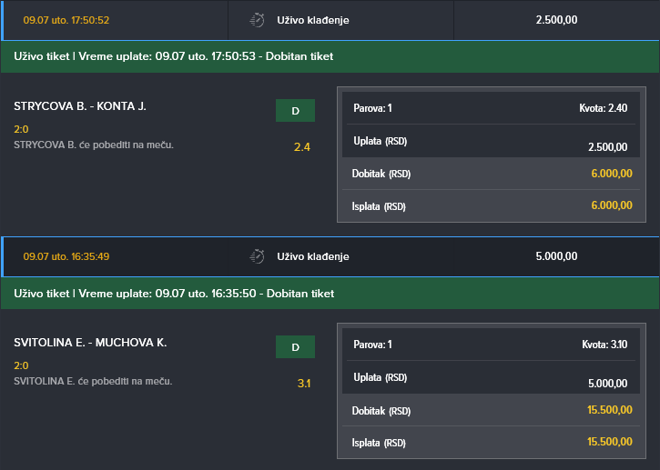Click the stopwatch icon on the 17:50:52 ticket
This screenshot has height=470, width=660.
point(257,20)
